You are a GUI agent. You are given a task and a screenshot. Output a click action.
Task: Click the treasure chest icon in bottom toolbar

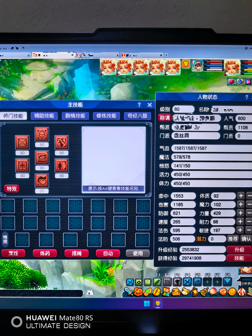(x=138, y=291)
